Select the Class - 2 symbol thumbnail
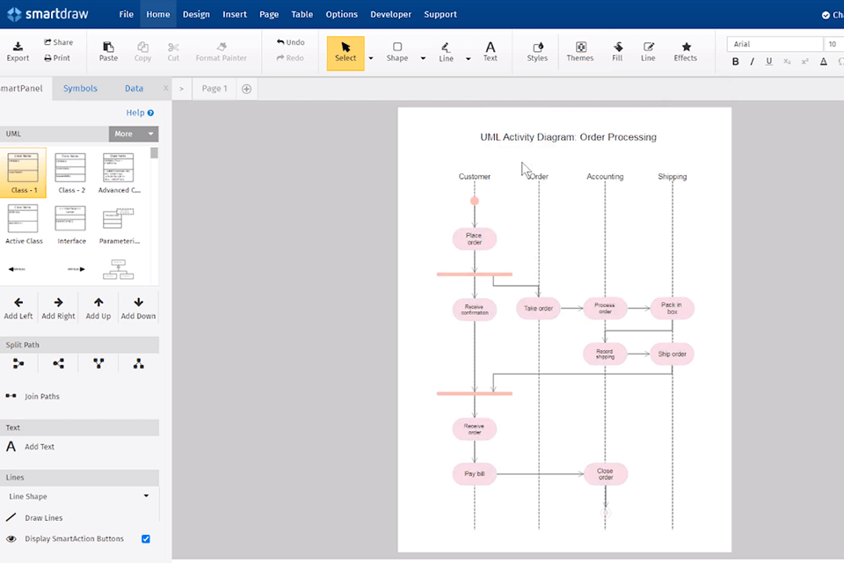The image size is (844, 563). [x=71, y=173]
